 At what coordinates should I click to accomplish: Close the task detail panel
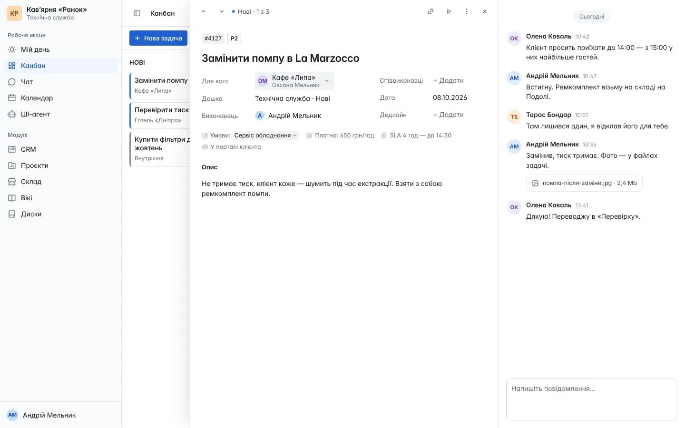485,11
